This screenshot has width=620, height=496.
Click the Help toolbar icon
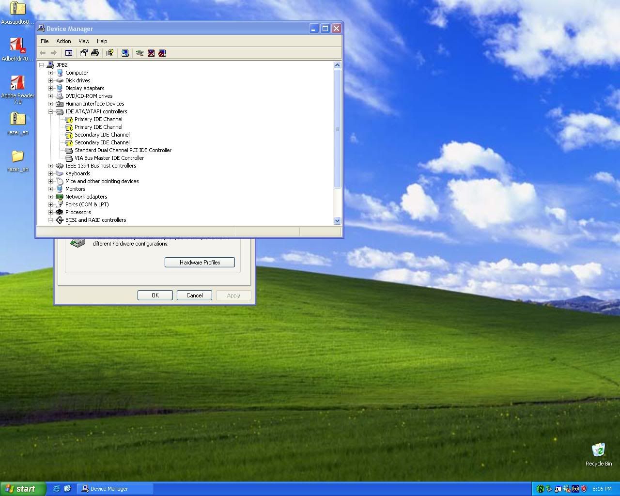pos(110,53)
